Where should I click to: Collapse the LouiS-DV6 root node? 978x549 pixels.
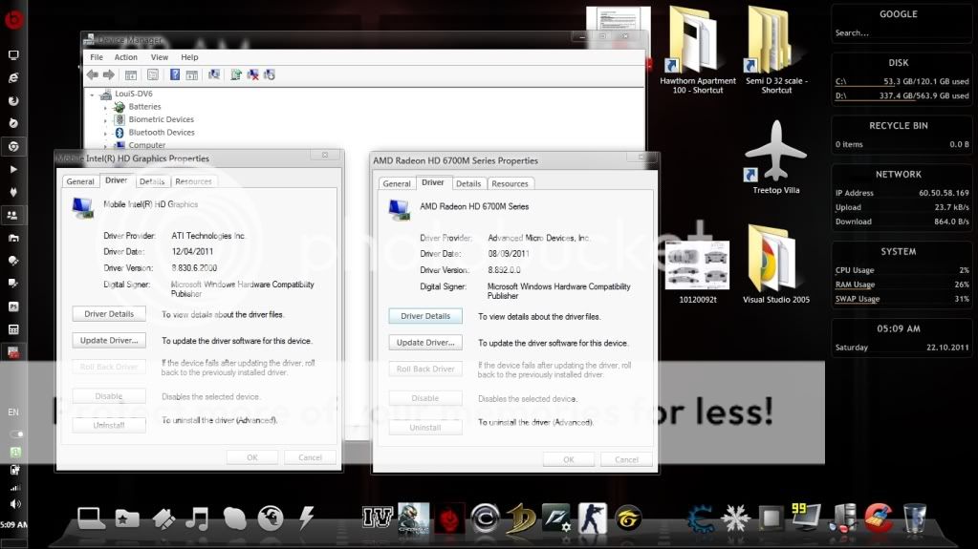click(x=93, y=95)
